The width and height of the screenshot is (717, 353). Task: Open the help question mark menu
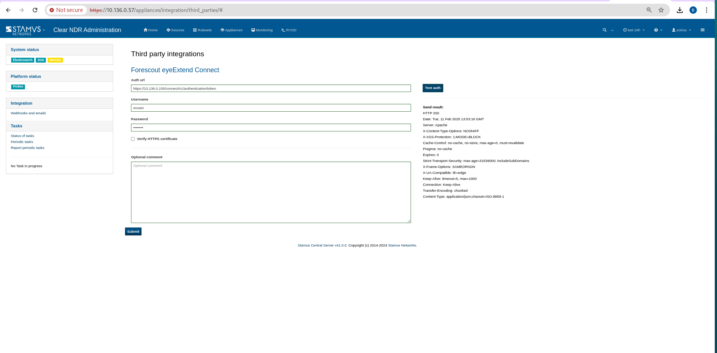[658, 30]
